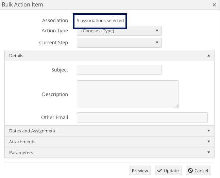Click the Action Type dropdown arrow
Screen dimensions: 220x178
pos(157,31)
